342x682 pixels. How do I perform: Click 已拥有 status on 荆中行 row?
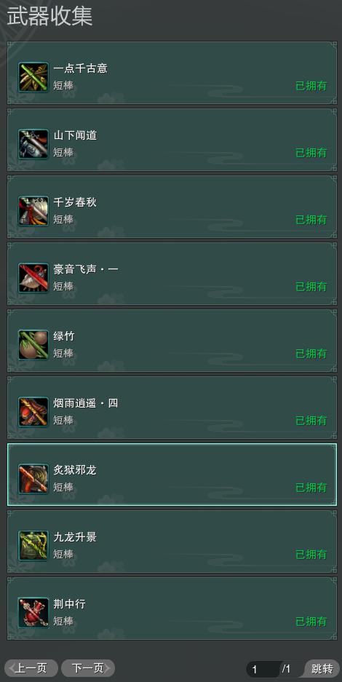coord(311,622)
